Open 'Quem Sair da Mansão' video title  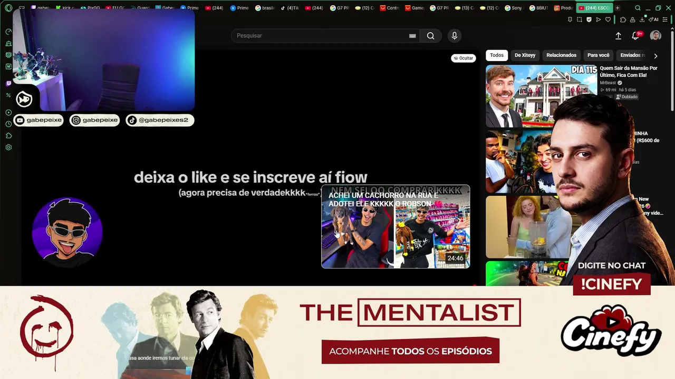tap(629, 72)
